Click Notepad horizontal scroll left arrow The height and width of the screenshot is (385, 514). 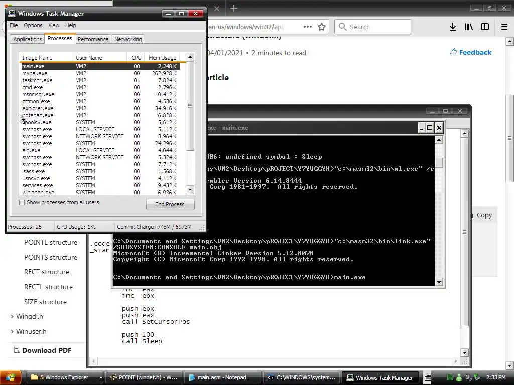coord(94,361)
